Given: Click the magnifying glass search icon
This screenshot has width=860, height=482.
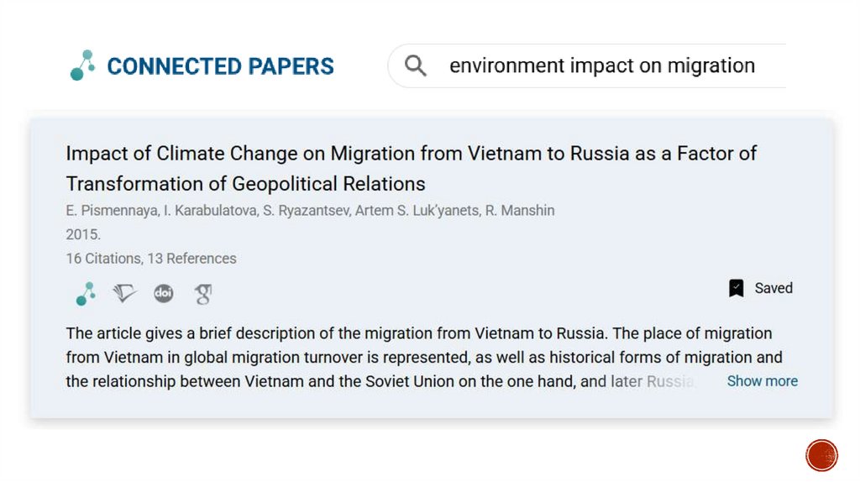Looking at the screenshot, I should click(416, 65).
